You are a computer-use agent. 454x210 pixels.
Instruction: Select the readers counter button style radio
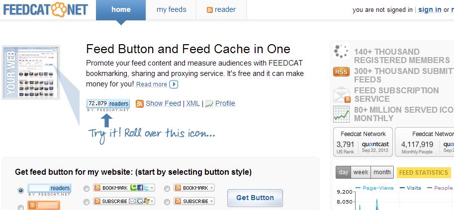(20, 191)
